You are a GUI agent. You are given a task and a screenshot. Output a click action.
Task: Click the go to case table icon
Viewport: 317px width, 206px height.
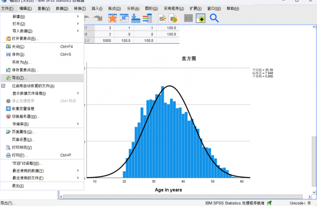pyautogui.click(x=124, y=18)
